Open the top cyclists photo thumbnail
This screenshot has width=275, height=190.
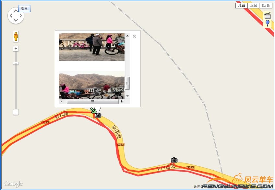tap(91, 47)
